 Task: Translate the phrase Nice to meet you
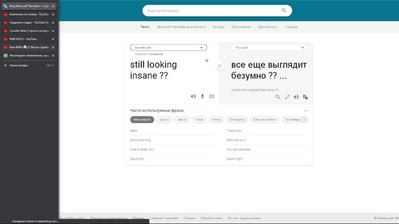click(142, 149)
